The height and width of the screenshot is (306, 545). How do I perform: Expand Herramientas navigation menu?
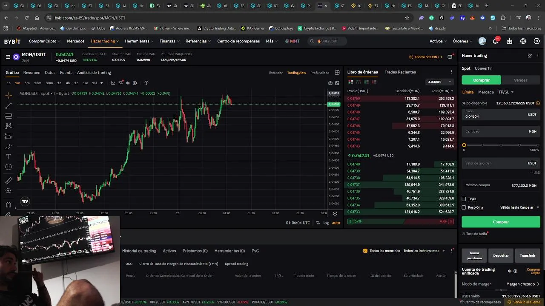pos(139,41)
